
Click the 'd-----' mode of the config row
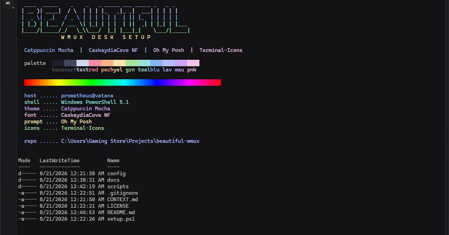27,174
